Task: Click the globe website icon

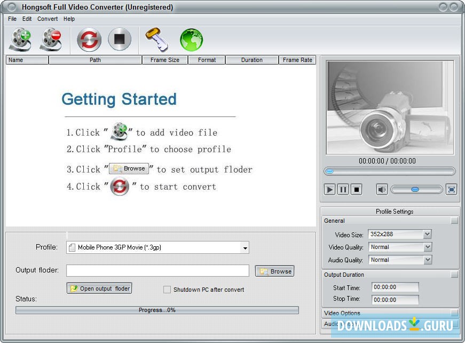Action: pos(191,38)
